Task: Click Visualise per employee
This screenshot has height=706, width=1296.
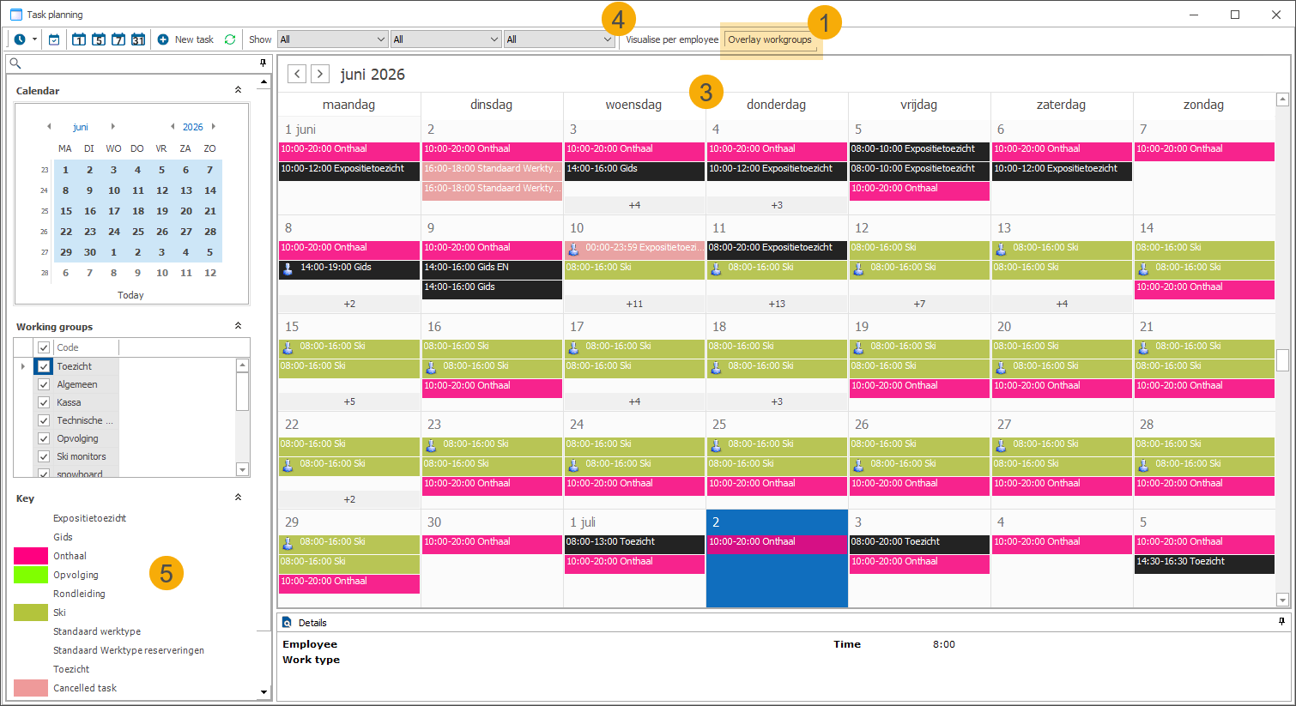Action: click(672, 39)
